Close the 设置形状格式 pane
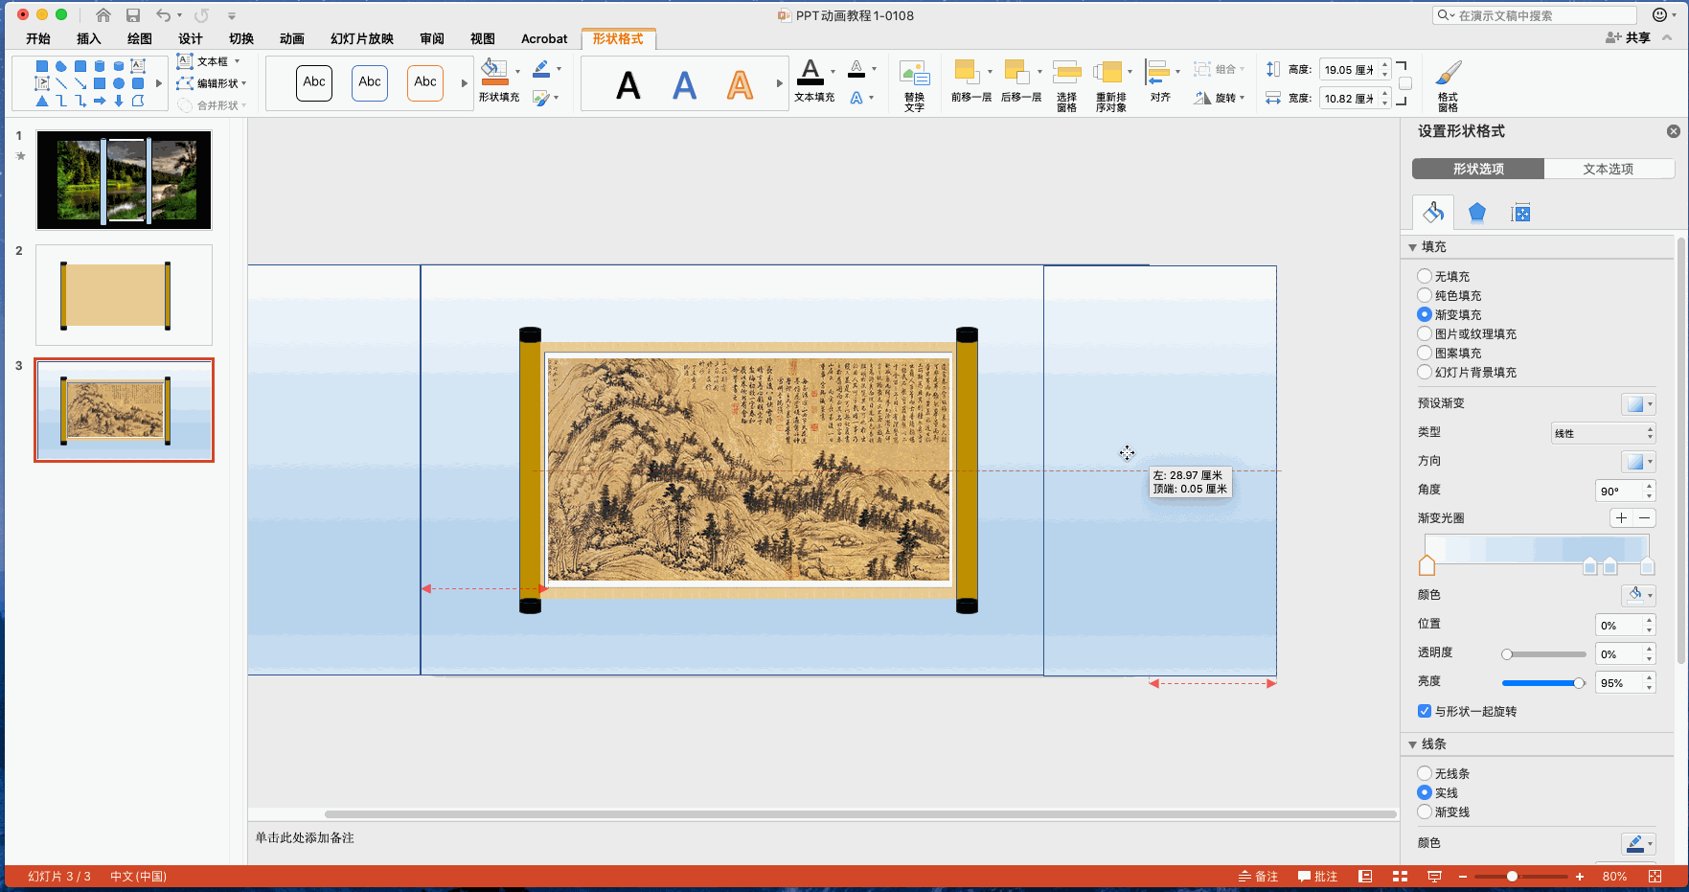The image size is (1689, 892). (1674, 131)
